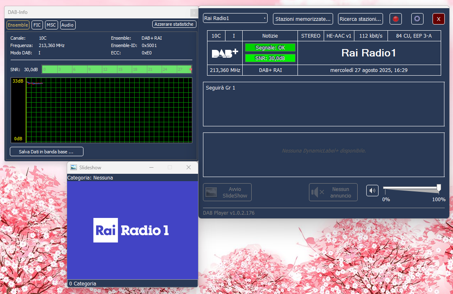The height and width of the screenshot is (294, 453).
Task: Click the SNR history graph
Action: click(101, 110)
